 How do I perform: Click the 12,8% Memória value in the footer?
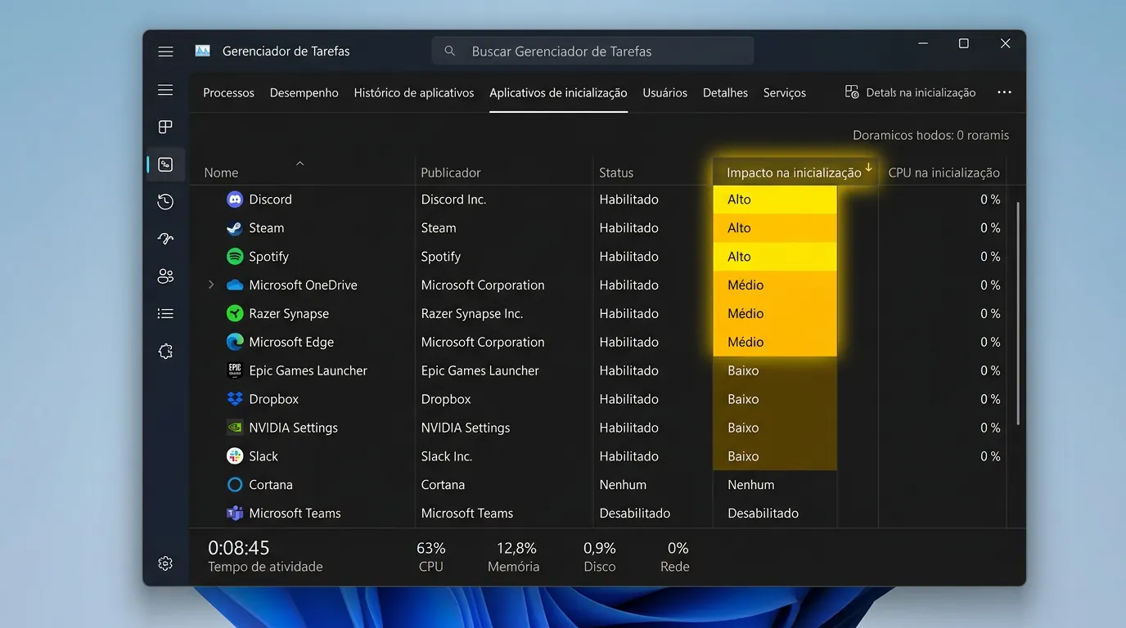[516, 548]
